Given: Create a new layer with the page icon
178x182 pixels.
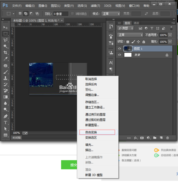Looking at the screenshot, I should [161, 138].
